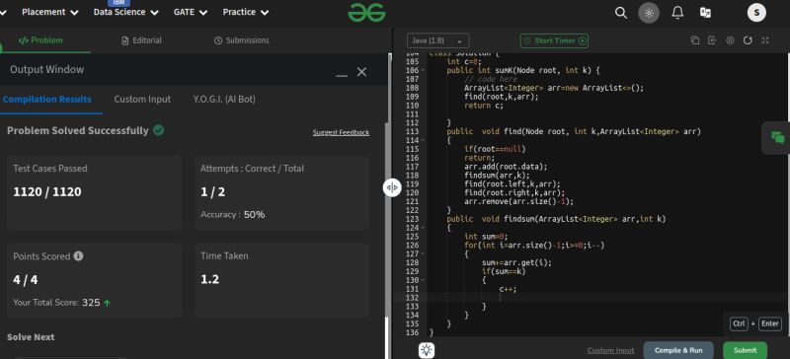Switch to the Custom Input tab
The height and width of the screenshot is (359, 790).
pos(142,100)
